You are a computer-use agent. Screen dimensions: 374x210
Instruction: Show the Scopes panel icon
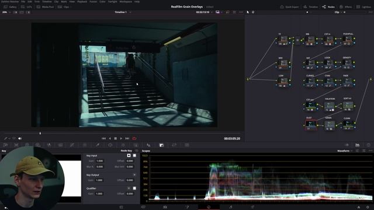tap(357, 145)
